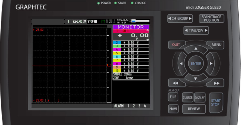Click channel 6 cyan color label
The height and width of the screenshot is (125, 241).
117,57
